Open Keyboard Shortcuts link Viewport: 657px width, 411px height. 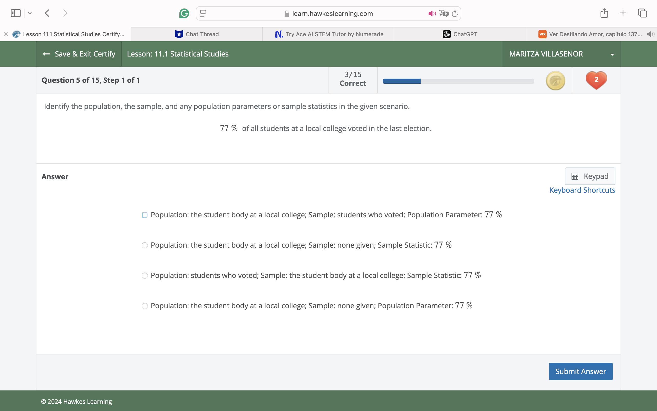582,190
